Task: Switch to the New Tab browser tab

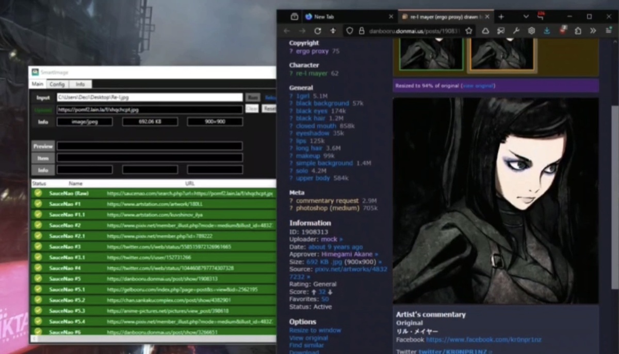Action: click(348, 16)
